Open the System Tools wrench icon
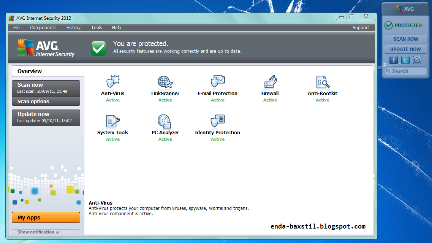This screenshot has width=432, height=243. click(x=113, y=121)
